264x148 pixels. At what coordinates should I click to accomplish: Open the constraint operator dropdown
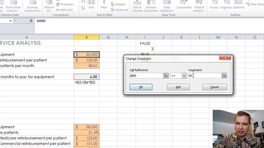click(x=184, y=76)
